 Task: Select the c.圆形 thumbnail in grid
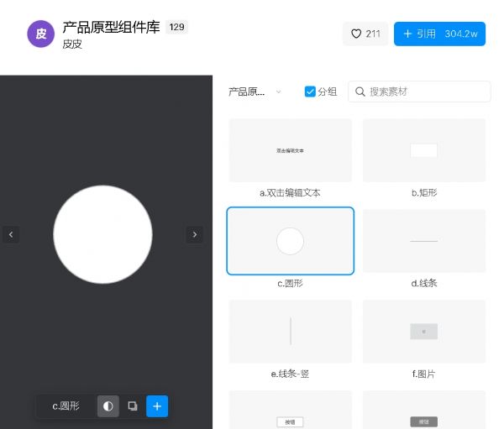click(x=291, y=241)
